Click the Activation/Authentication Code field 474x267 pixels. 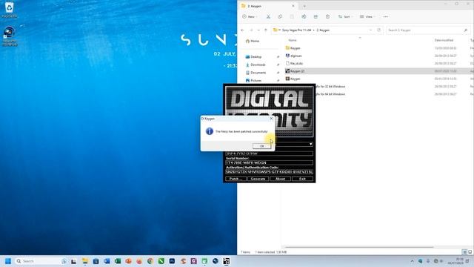pyautogui.click(x=269, y=171)
